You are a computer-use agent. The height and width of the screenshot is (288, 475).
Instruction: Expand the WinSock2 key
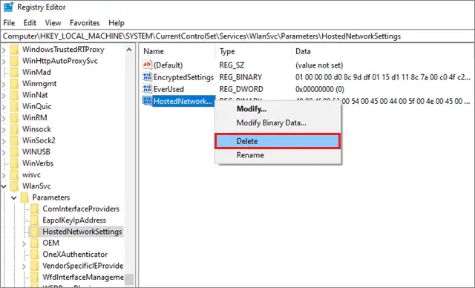point(4,141)
